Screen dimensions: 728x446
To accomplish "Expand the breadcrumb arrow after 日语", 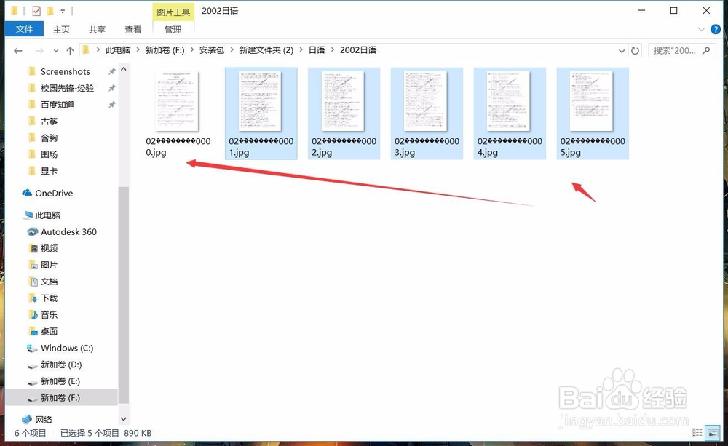I will (331, 49).
